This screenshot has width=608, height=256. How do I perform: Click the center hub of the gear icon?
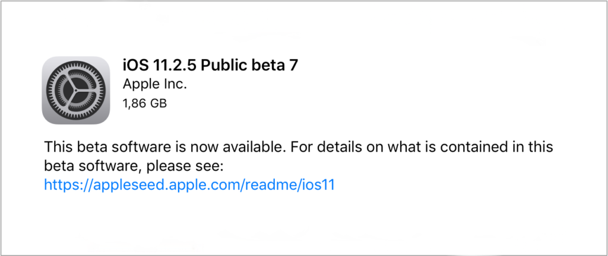click(76, 91)
